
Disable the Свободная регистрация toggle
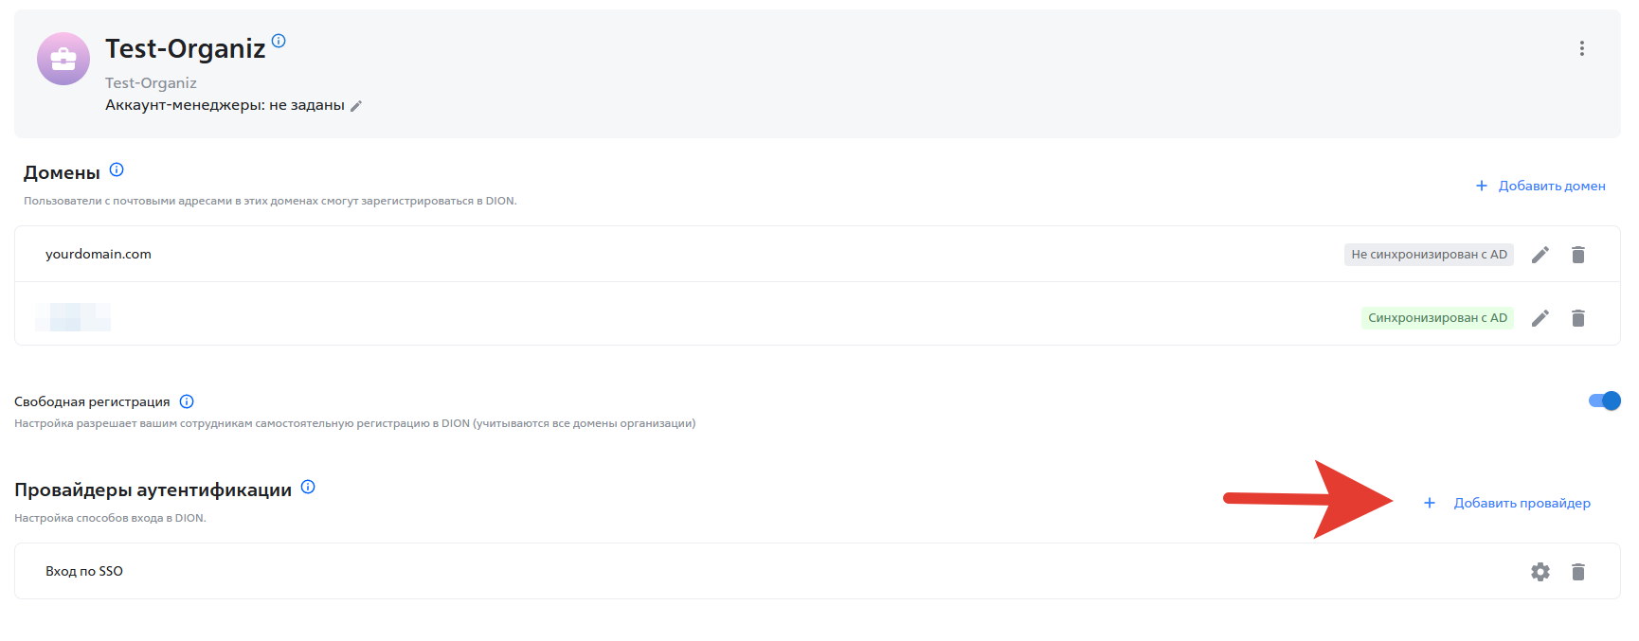(1604, 401)
